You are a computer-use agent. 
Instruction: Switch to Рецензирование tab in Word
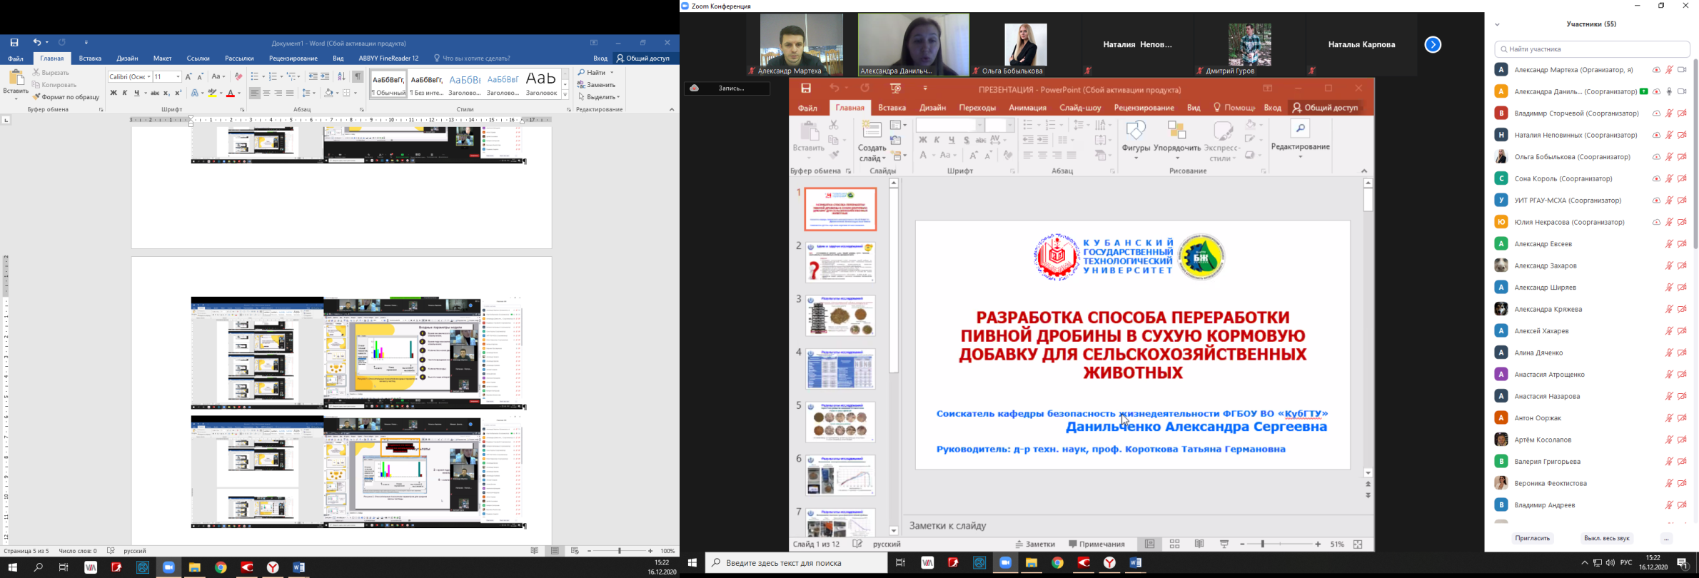click(x=293, y=59)
